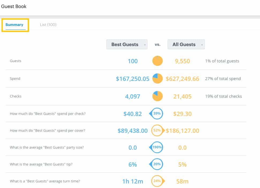Click the Checks row label
Viewport: 260px width, 188px height.
pyautogui.click(x=16, y=96)
